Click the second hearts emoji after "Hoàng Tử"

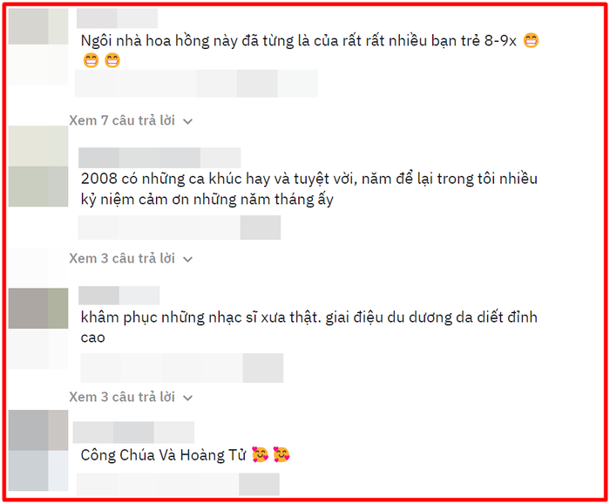pyautogui.click(x=281, y=454)
